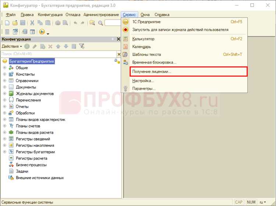Select Шаблоны текста menu entry
Screen dimensions: 276x206
(184, 54)
